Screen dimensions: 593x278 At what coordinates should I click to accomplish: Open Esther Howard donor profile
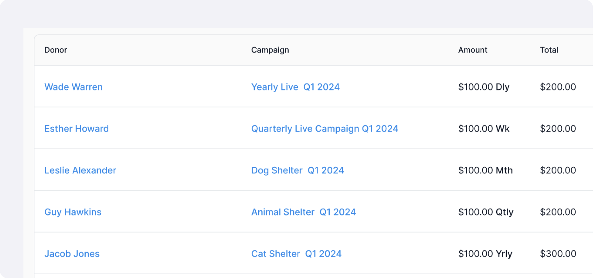(x=76, y=129)
